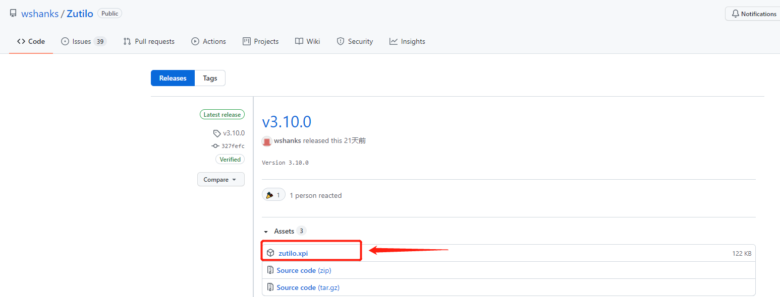
Task: Click the Public visibility badge
Action: pyautogui.click(x=109, y=14)
